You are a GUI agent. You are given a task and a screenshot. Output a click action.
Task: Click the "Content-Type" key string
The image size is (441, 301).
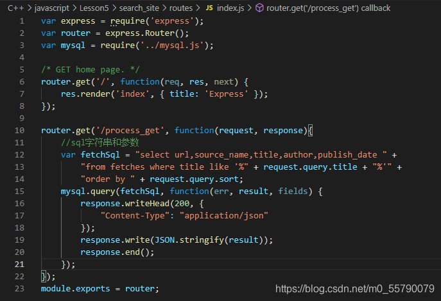coord(135,216)
